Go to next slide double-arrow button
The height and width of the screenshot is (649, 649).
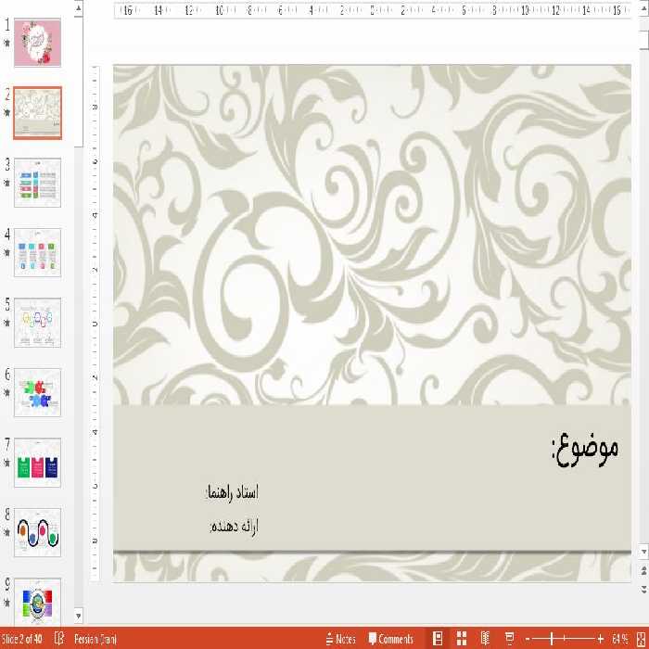coord(643,589)
